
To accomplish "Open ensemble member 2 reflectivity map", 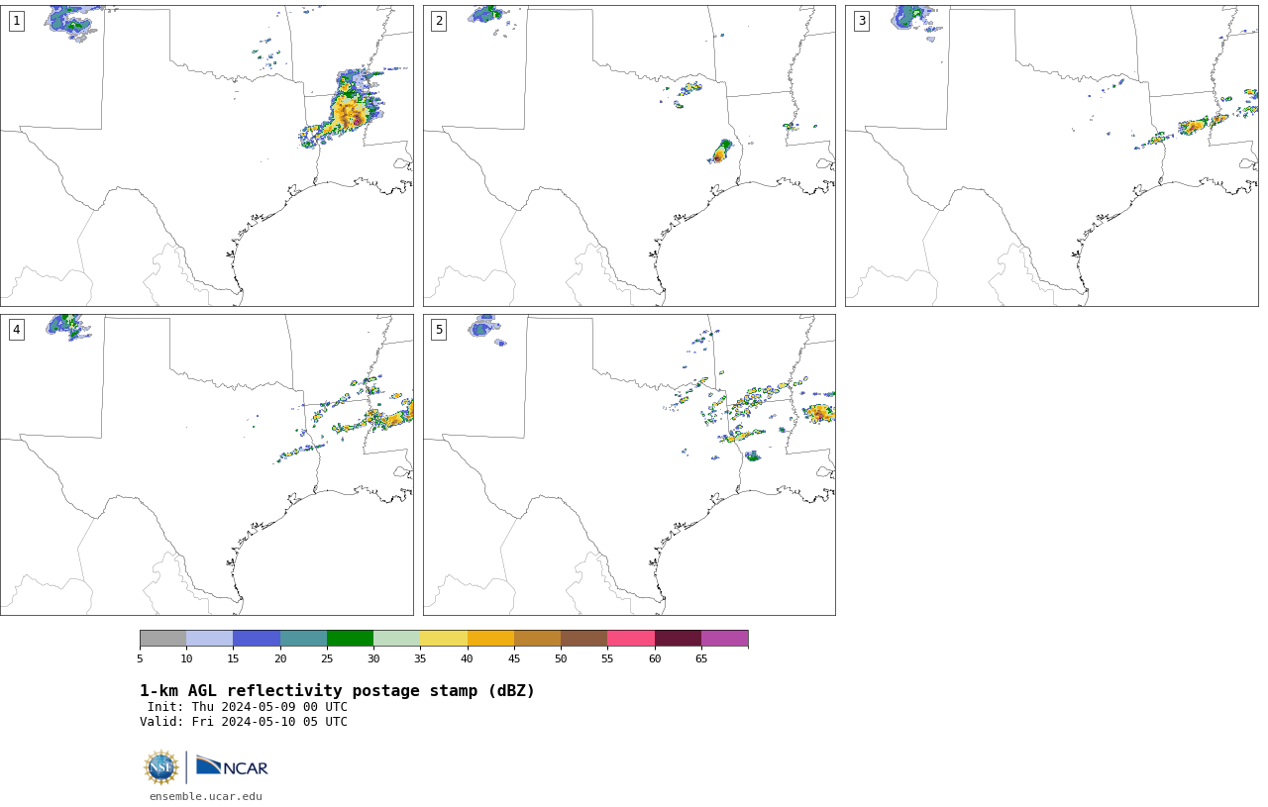I will pos(629,155).
